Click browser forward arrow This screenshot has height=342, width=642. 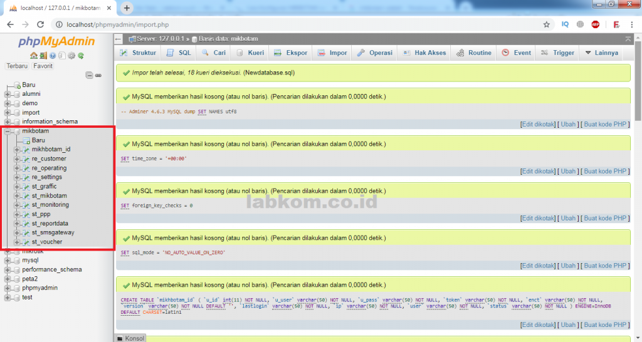pyautogui.click(x=25, y=24)
